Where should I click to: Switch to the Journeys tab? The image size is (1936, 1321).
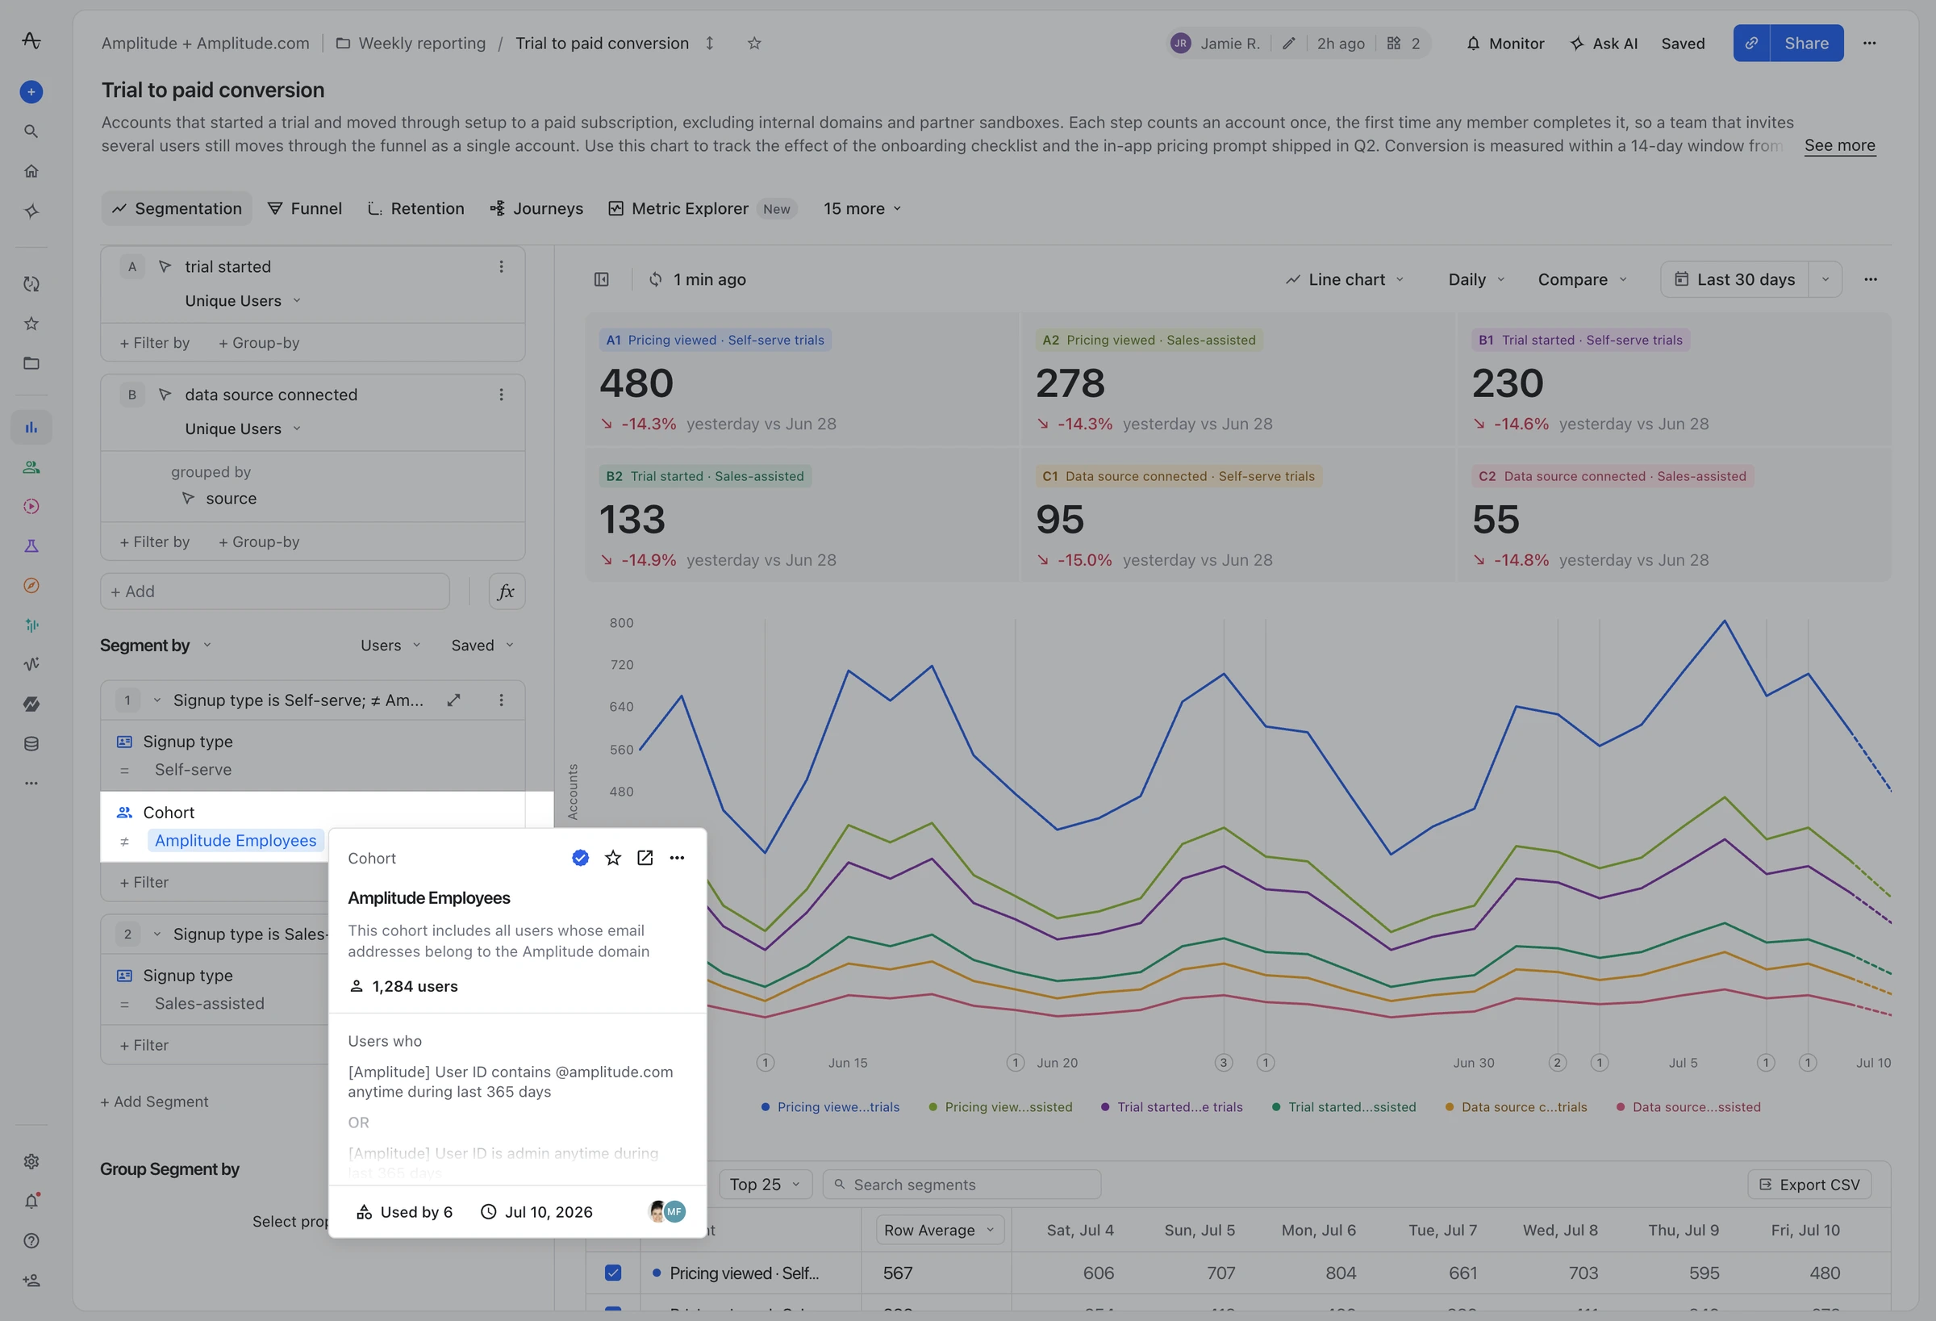click(x=536, y=208)
